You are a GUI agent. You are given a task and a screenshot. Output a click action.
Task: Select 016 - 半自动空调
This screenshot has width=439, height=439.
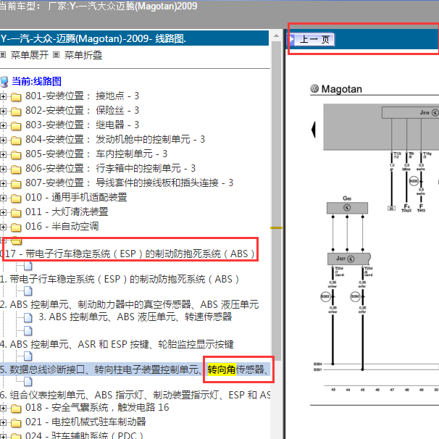[x=62, y=227]
